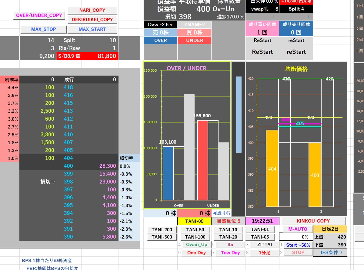The image size is (364, 270).
Task: Select the 9,200 cell
Action: pos(38,56)
